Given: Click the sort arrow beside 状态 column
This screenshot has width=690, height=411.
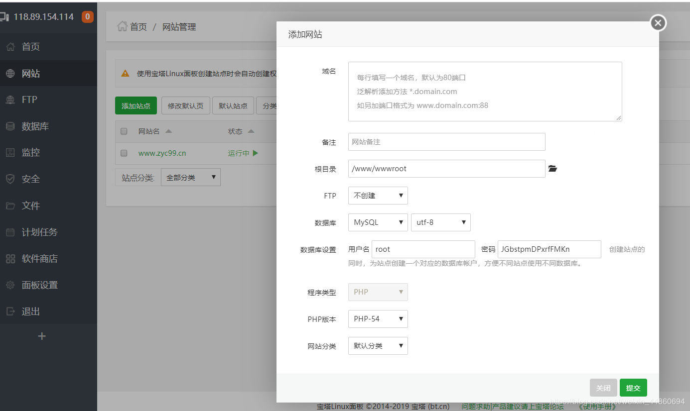Looking at the screenshot, I should [x=251, y=131].
